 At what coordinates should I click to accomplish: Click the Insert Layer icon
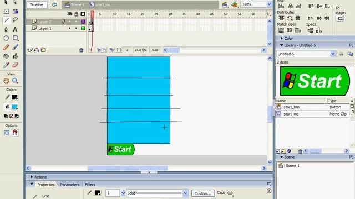(29, 50)
